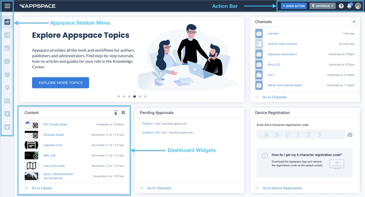Click the Schedule Board thumbnail
365x197 pixels.
[31, 135]
